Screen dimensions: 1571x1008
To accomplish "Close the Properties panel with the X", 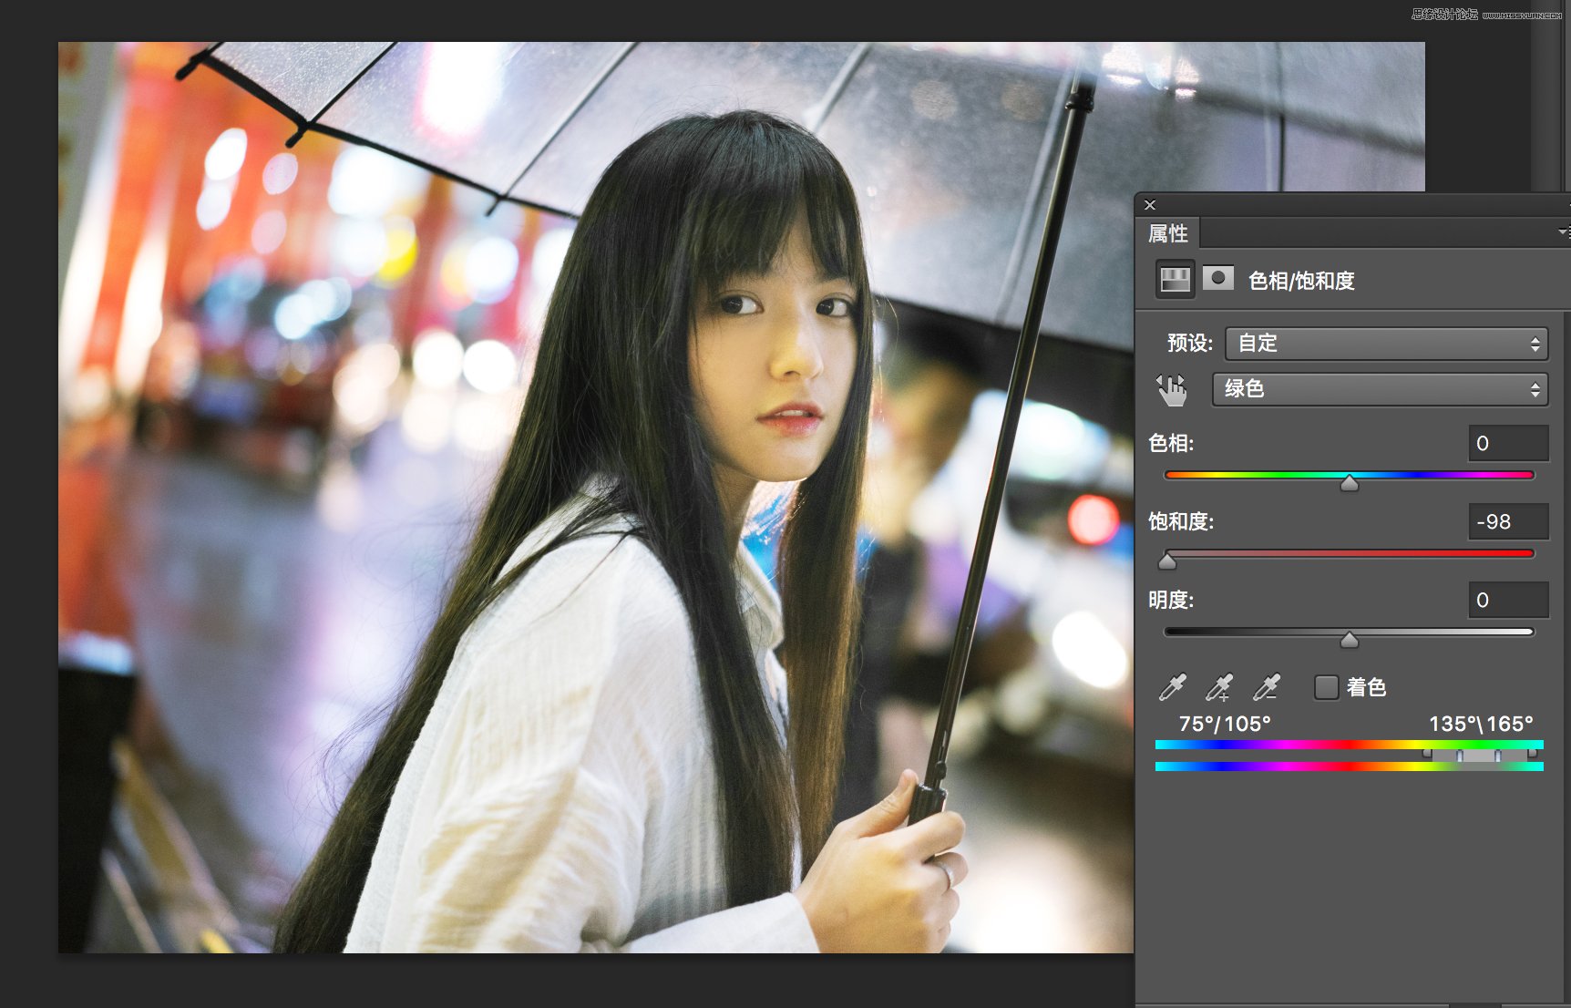I will pos(1150,204).
